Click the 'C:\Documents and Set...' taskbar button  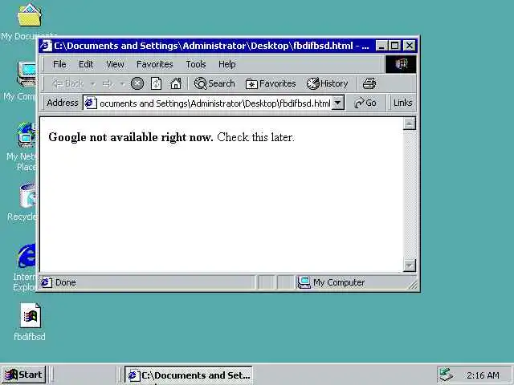click(189, 375)
